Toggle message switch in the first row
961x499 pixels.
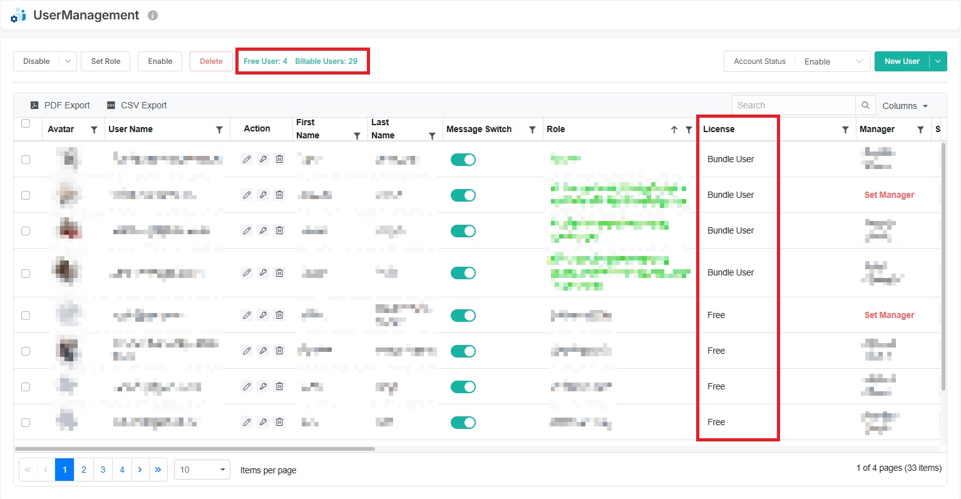point(463,160)
